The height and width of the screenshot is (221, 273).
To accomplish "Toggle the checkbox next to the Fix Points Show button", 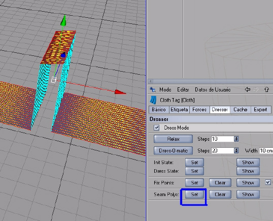I will pos(268,182).
